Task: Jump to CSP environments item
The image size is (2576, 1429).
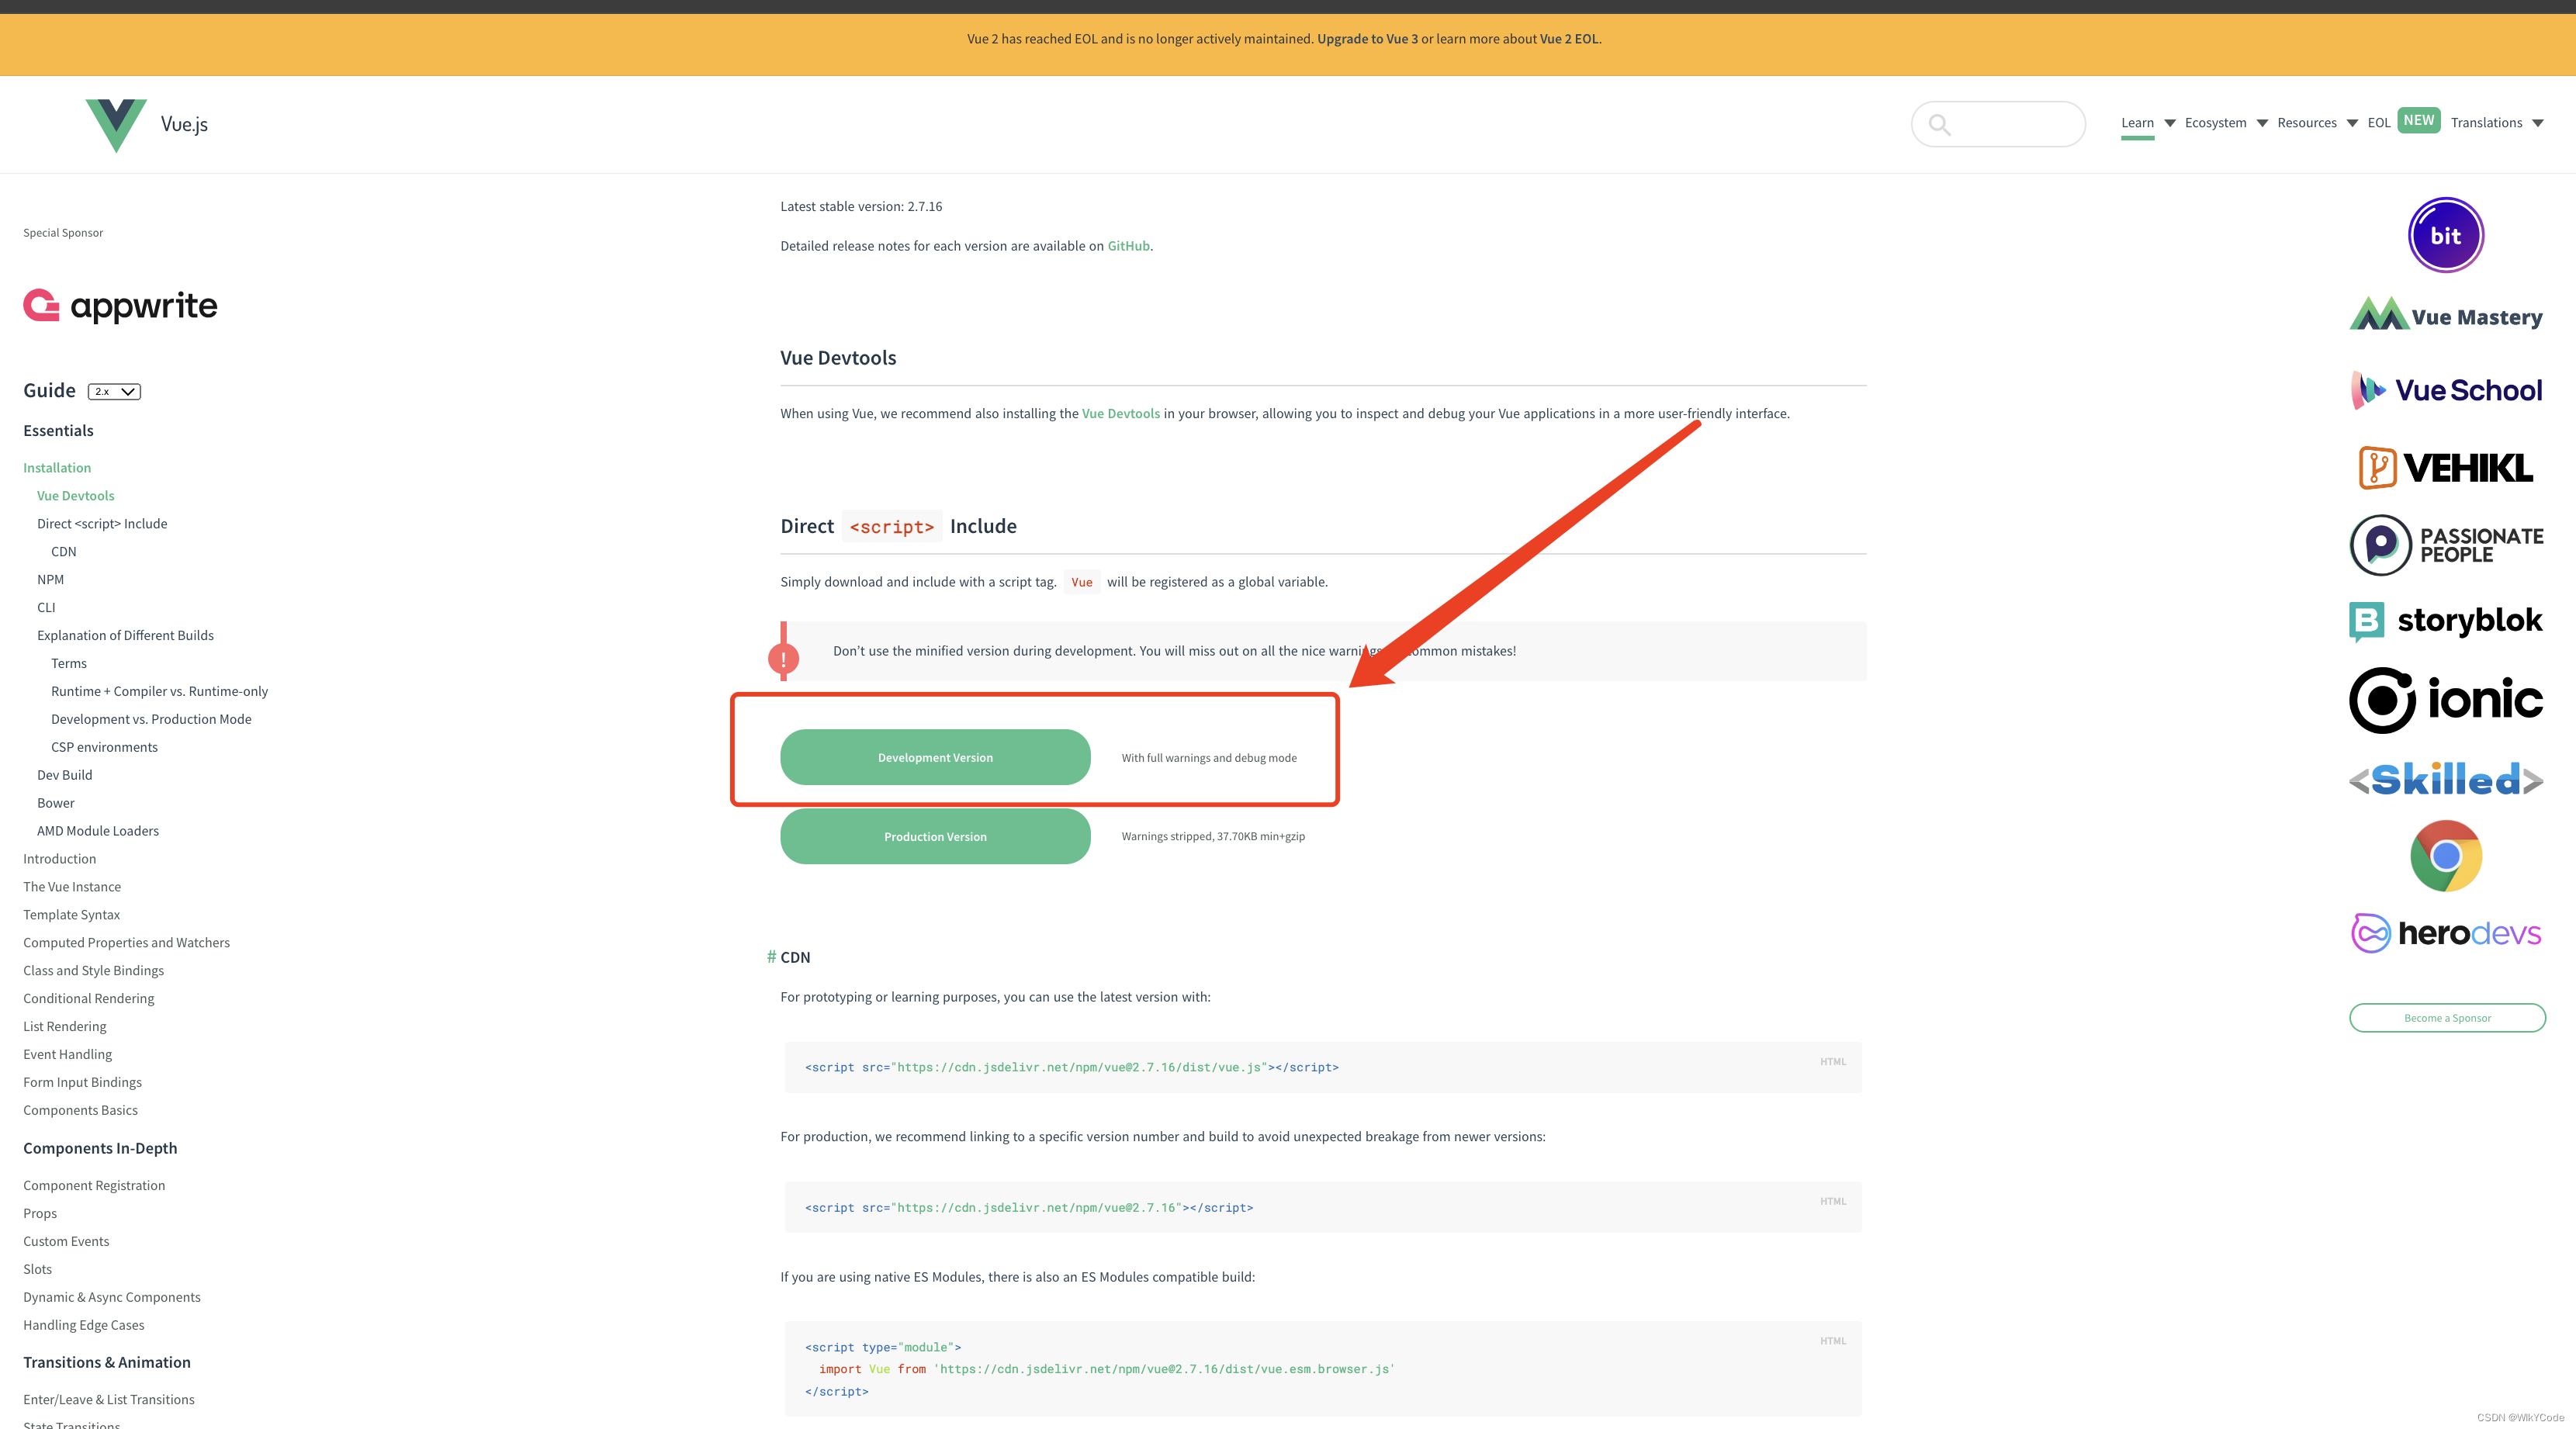Action: (x=104, y=747)
